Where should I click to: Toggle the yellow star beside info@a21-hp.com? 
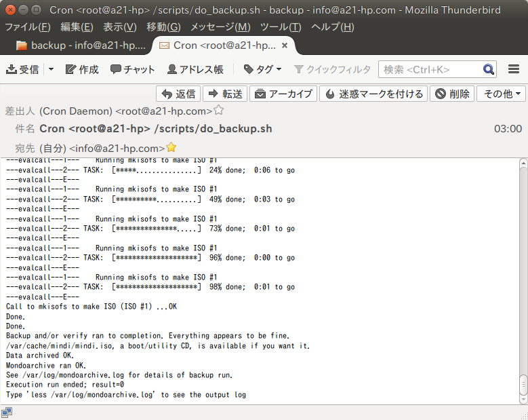click(x=171, y=147)
